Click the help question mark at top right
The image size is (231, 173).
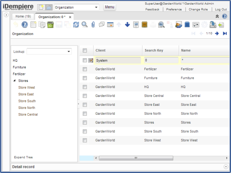coord(224,16)
